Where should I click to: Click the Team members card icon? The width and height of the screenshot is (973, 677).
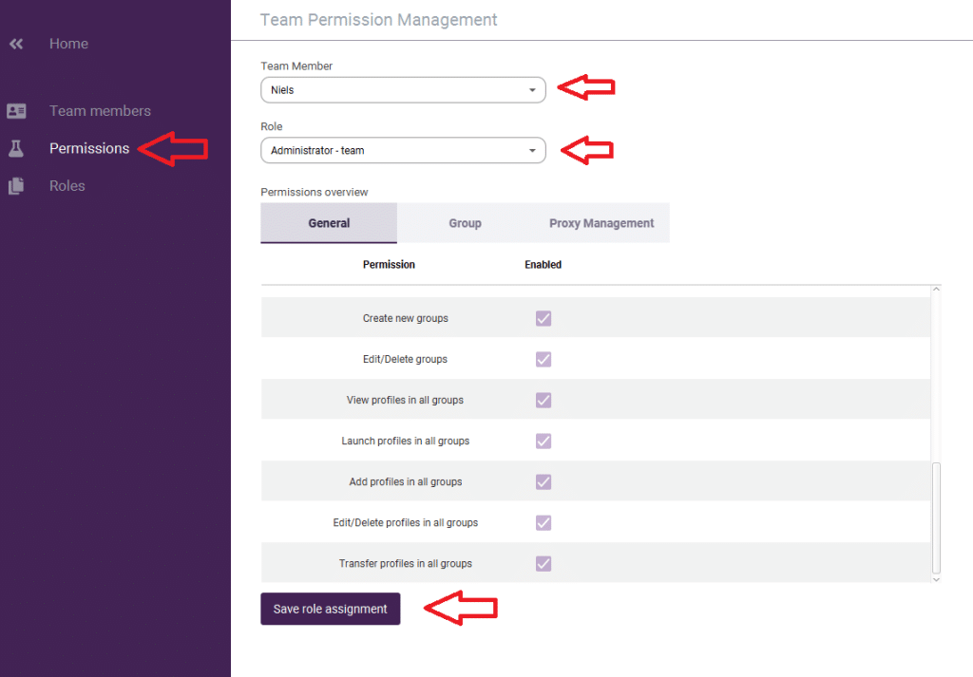click(16, 110)
